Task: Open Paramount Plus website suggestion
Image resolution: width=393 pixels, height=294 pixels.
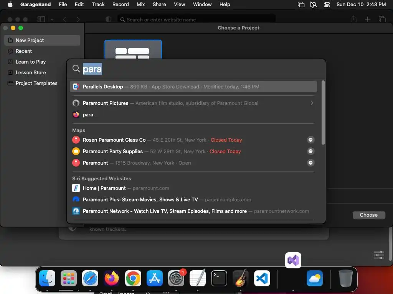Action: [x=193, y=199]
